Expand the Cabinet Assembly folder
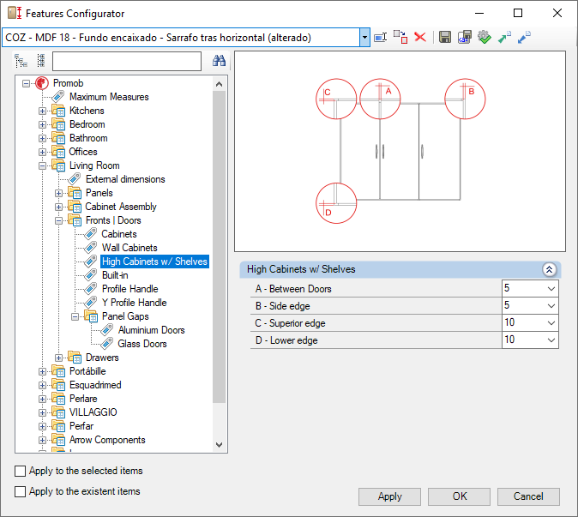The image size is (578, 517). [58, 207]
